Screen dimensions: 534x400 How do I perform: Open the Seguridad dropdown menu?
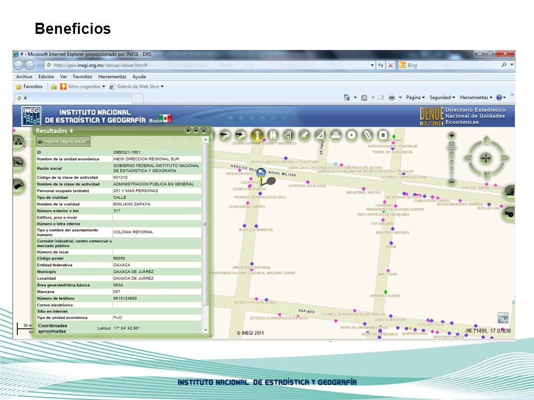click(442, 98)
